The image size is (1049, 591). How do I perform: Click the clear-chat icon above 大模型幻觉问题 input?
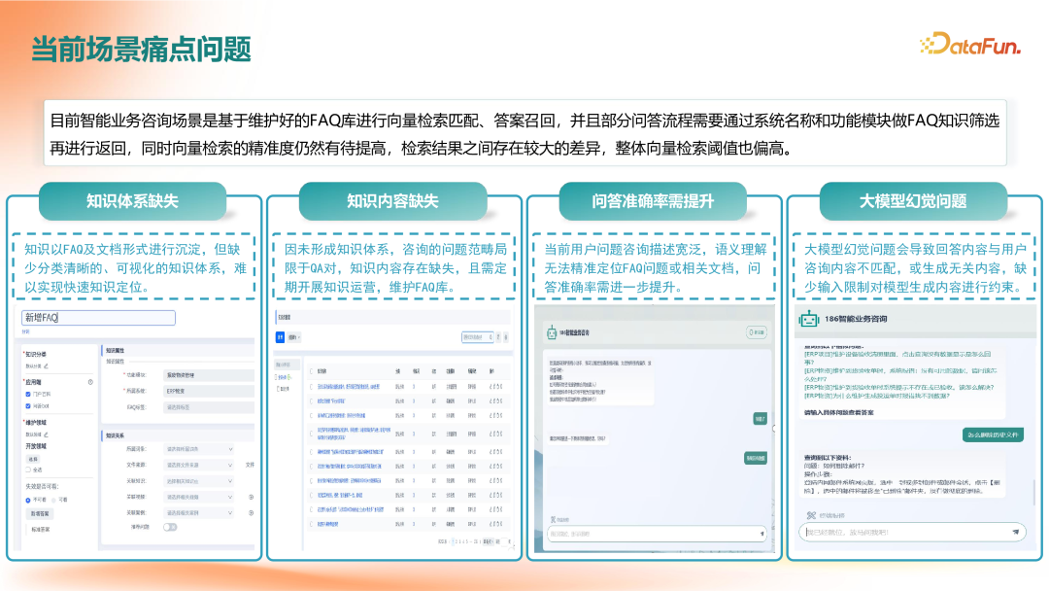(x=811, y=515)
